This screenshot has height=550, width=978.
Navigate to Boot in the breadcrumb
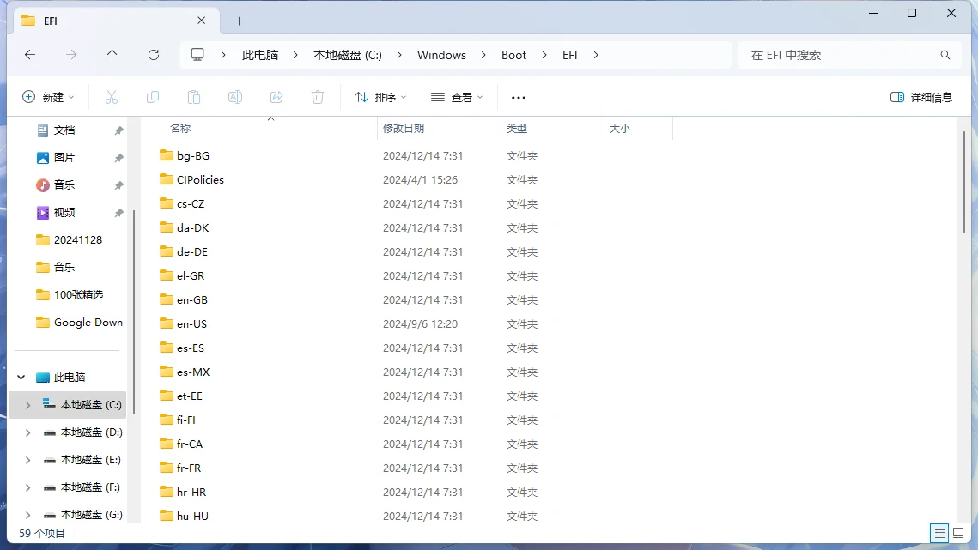pos(514,55)
